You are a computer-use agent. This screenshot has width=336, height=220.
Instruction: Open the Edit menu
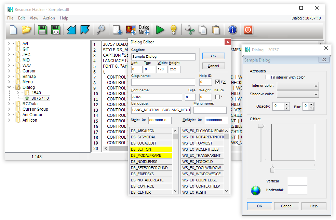click(22, 18)
